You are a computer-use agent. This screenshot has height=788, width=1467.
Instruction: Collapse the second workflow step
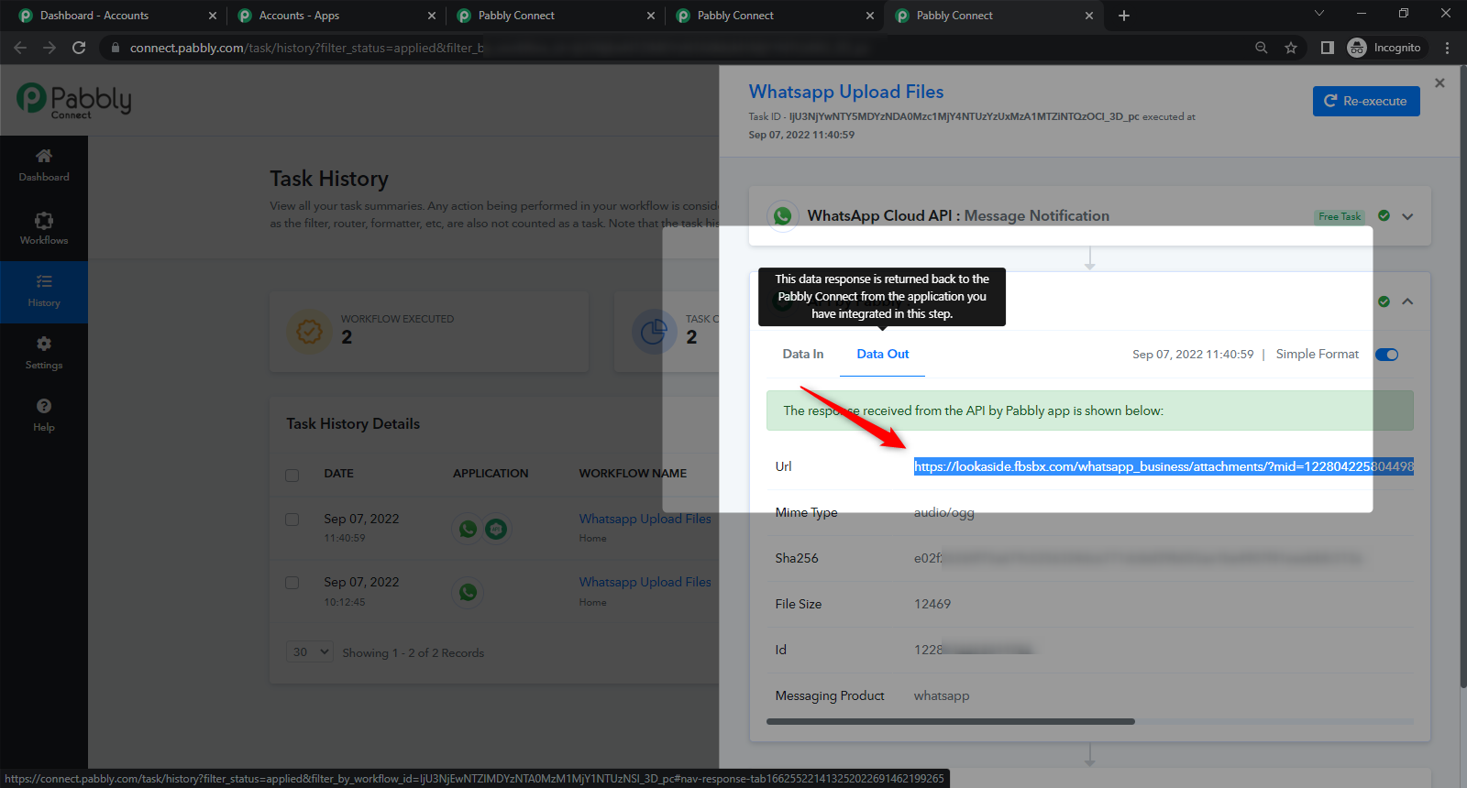click(x=1407, y=301)
